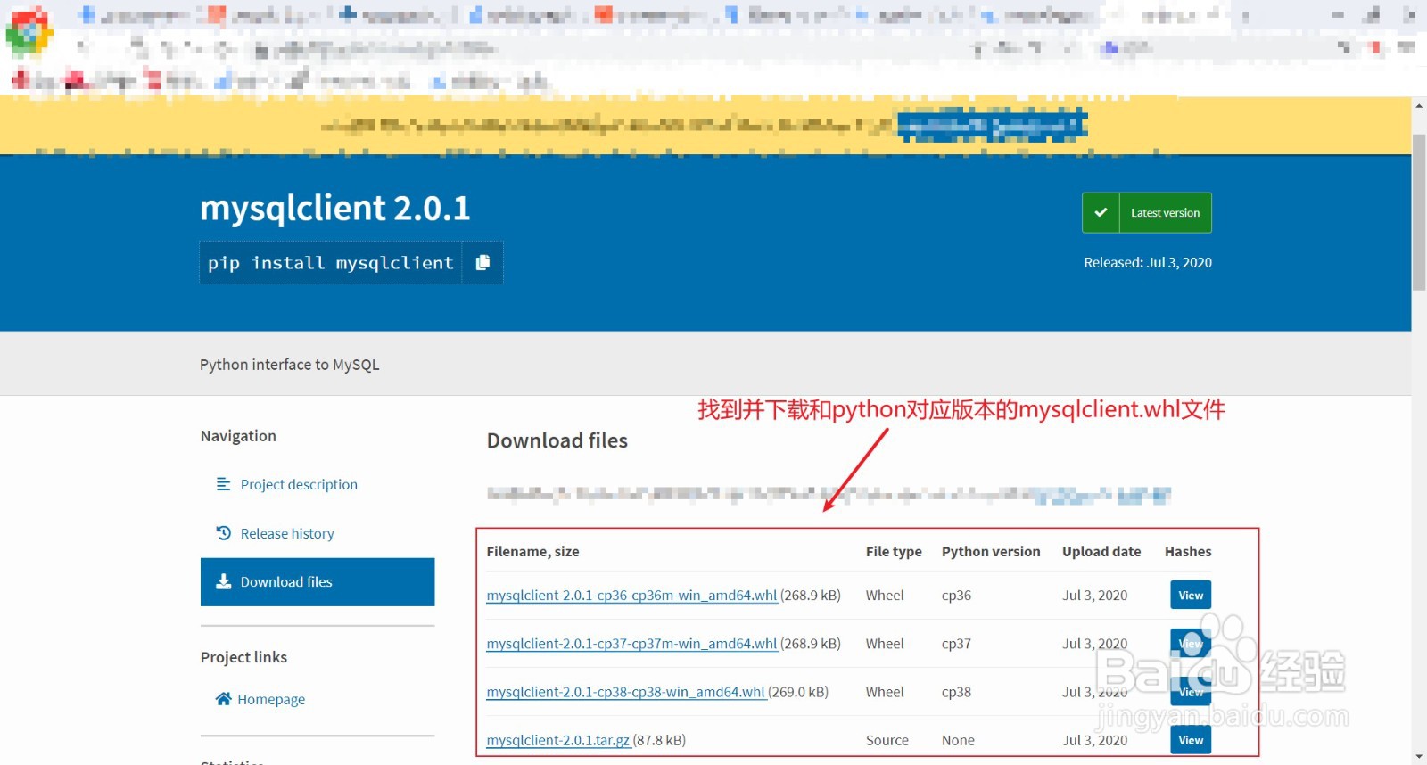1427x765 pixels.
Task: Click the Homepage house icon
Action: tap(223, 698)
